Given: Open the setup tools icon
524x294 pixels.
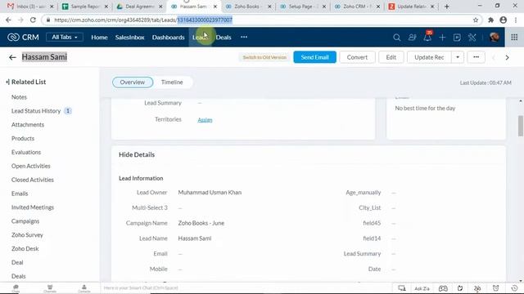Looking at the screenshot, I should (x=472, y=38).
